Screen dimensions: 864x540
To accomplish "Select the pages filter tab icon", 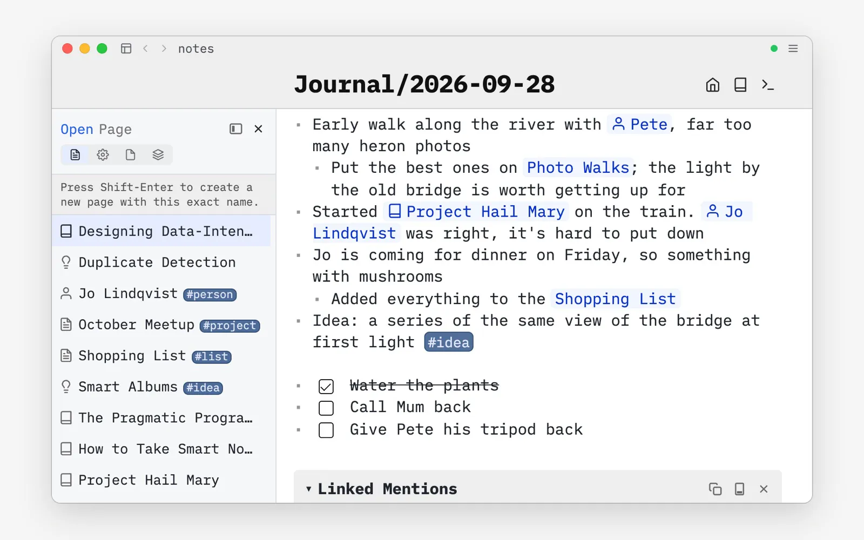I will pos(75,155).
